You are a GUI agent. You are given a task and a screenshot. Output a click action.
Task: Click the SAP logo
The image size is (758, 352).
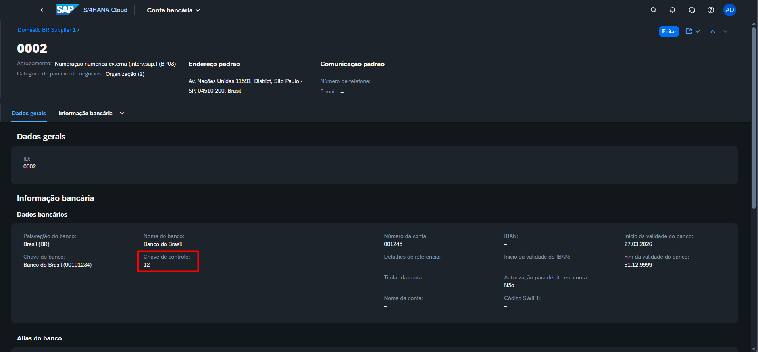(x=67, y=10)
